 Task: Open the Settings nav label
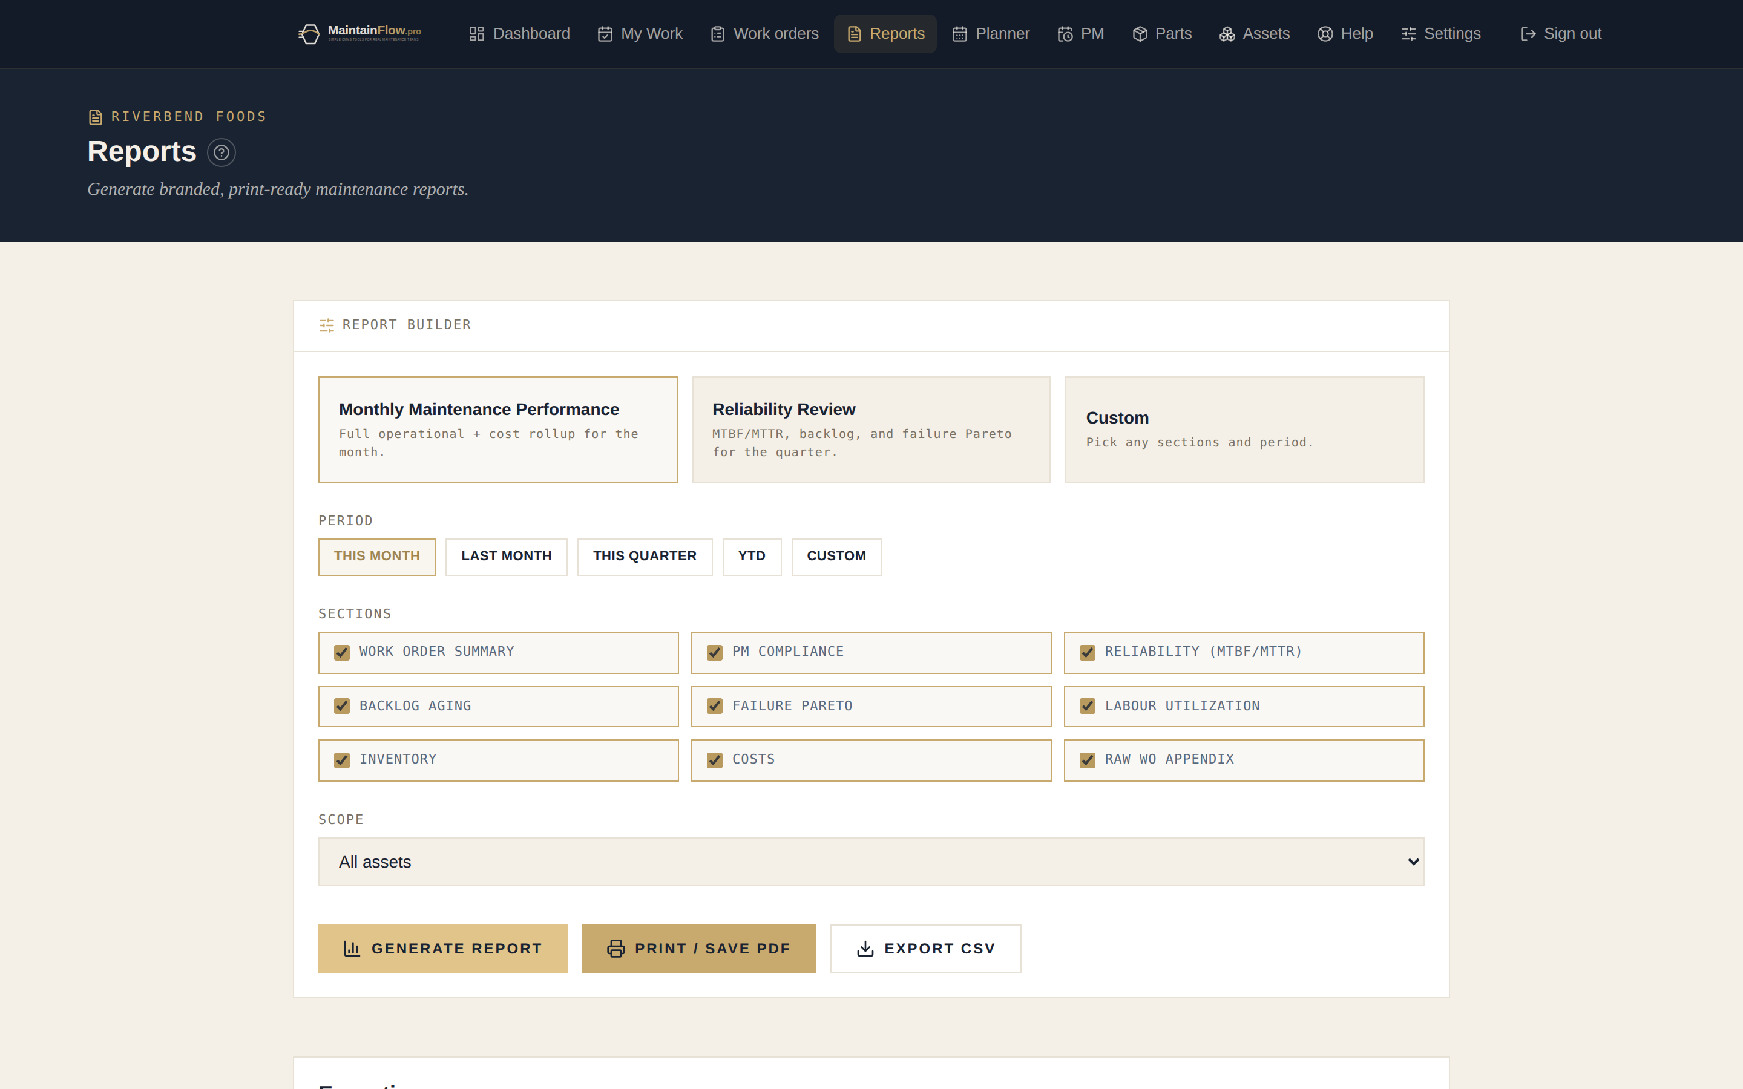click(1452, 34)
